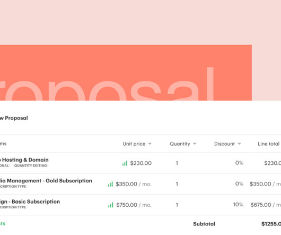Change the quantity for Hosting & Domain row
Screen dimensions: 281x235
coord(177,163)
